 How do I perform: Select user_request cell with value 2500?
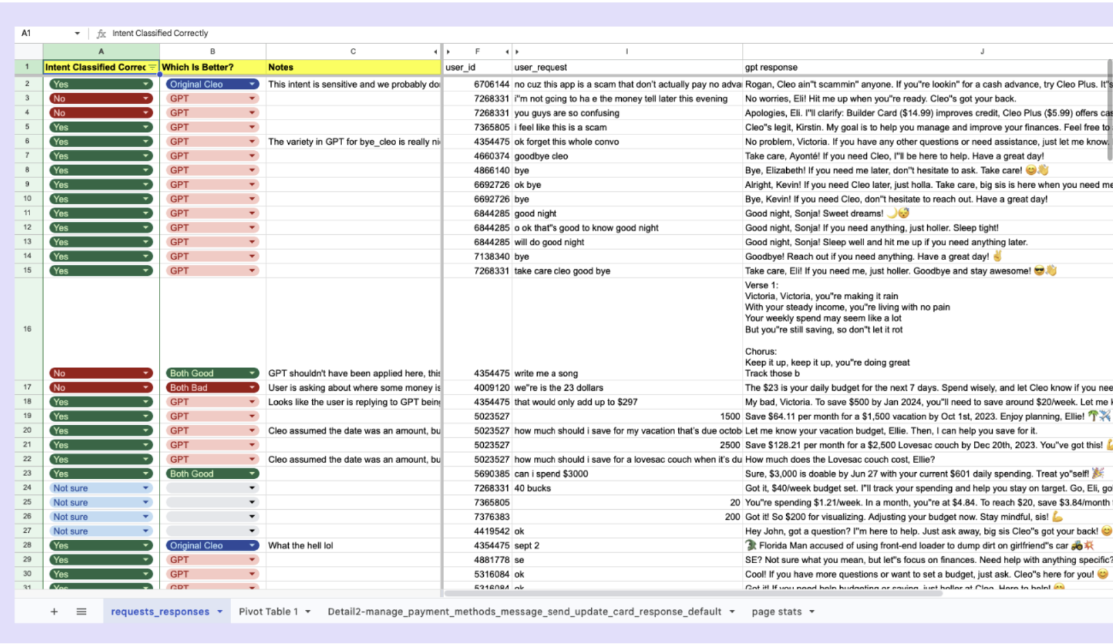(x=627, y=445)
